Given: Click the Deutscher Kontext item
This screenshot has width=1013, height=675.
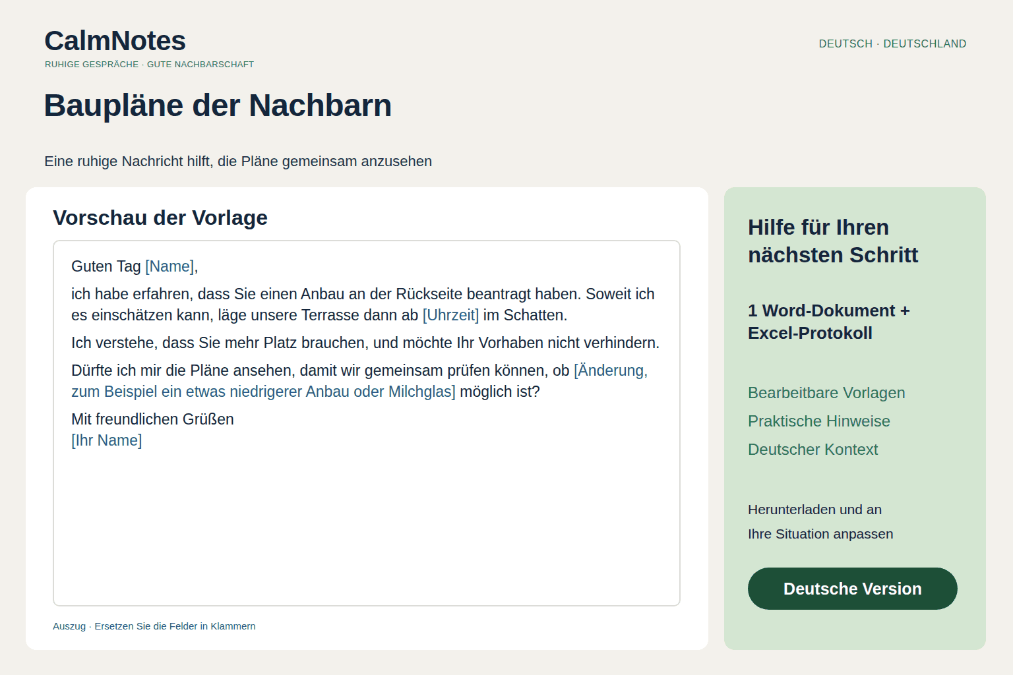Looking at the screenshot, I should tap(813, 450).
